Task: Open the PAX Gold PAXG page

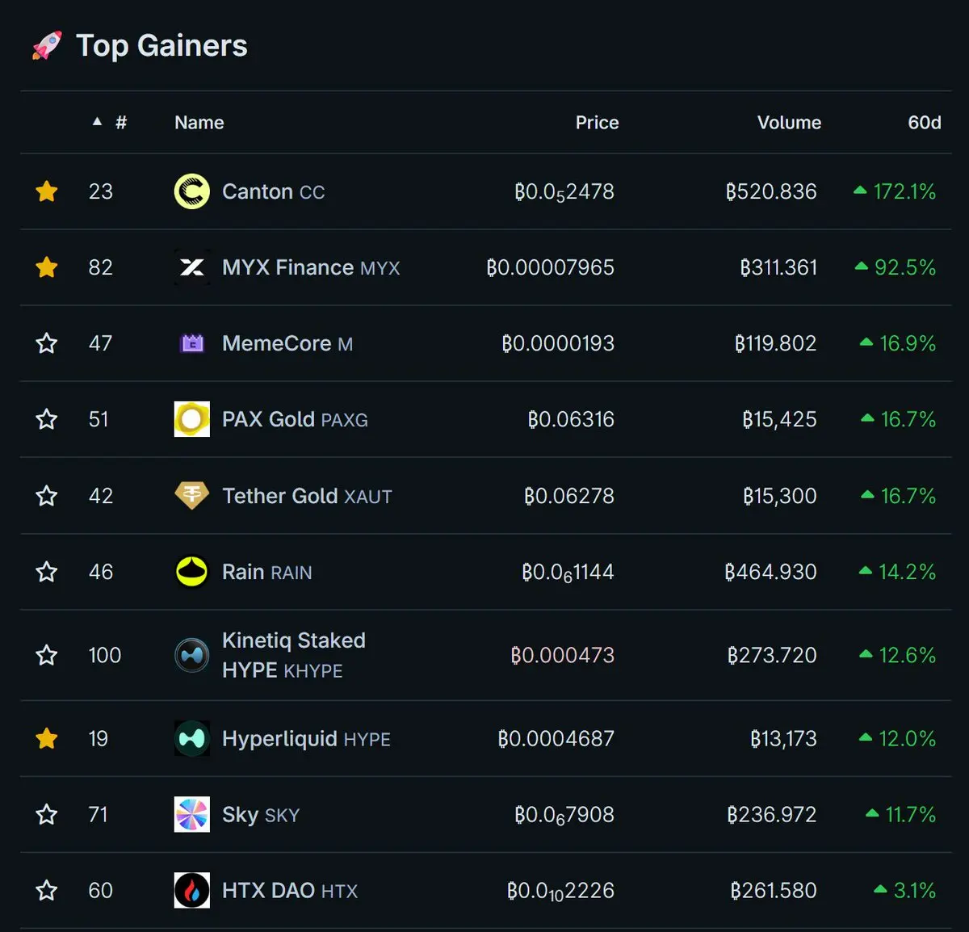Action: (295, 419)
